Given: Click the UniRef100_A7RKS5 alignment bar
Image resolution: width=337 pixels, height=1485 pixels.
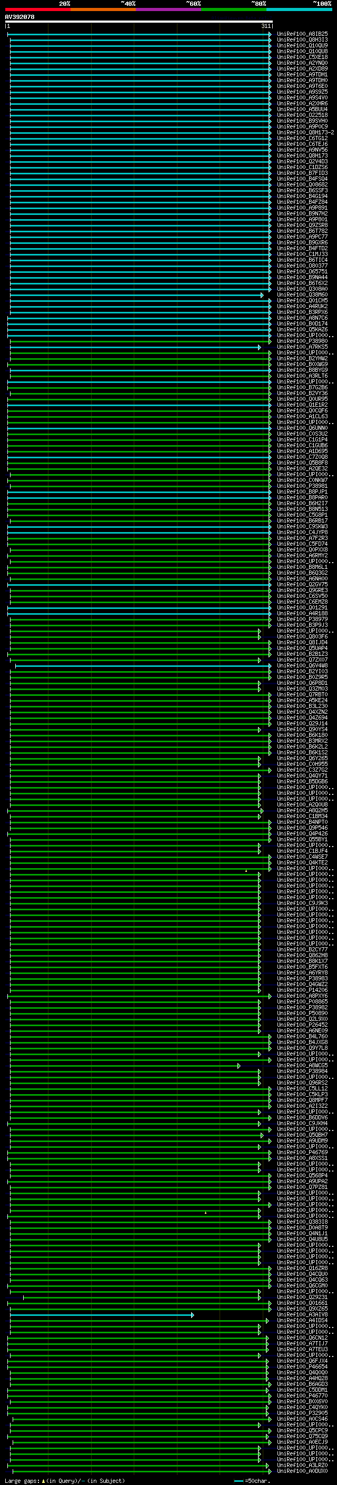Looking at the screenshot, I should tap(135, 347).
